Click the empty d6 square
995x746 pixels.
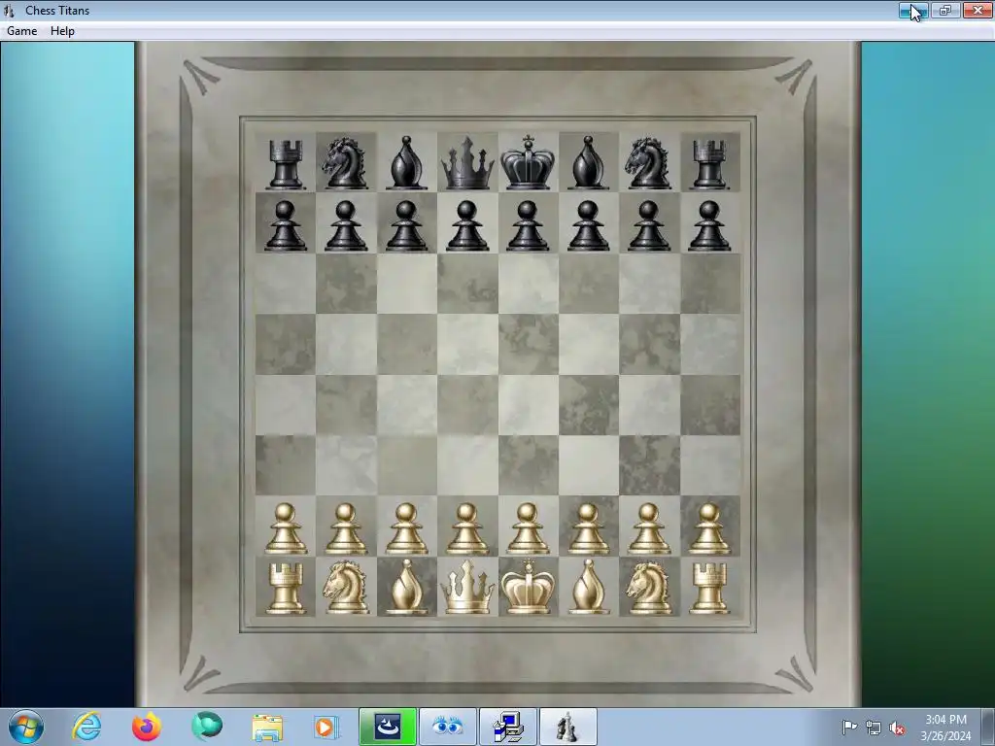tap(467, 284)
